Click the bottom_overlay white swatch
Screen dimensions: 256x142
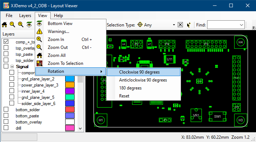(x=70, y=122)
